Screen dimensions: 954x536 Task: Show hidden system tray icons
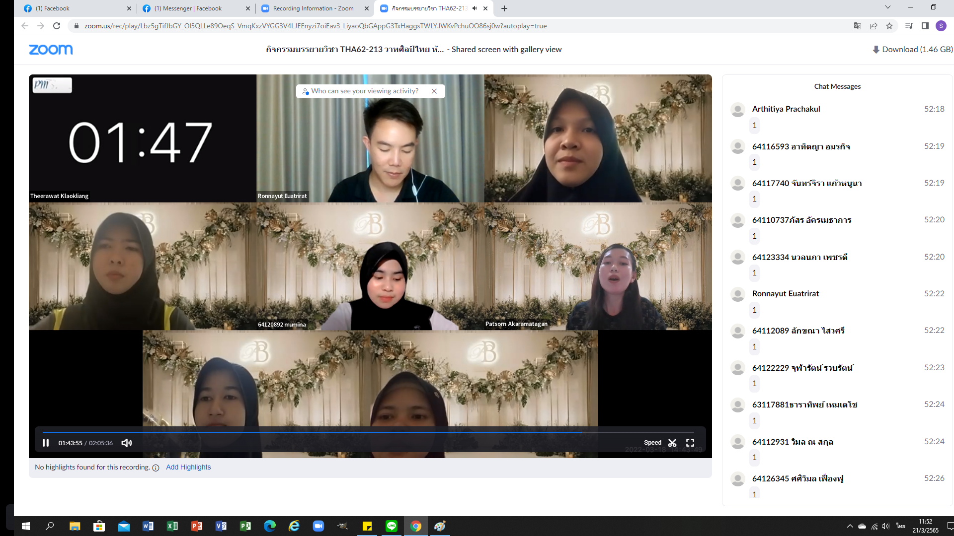(850, 526)
